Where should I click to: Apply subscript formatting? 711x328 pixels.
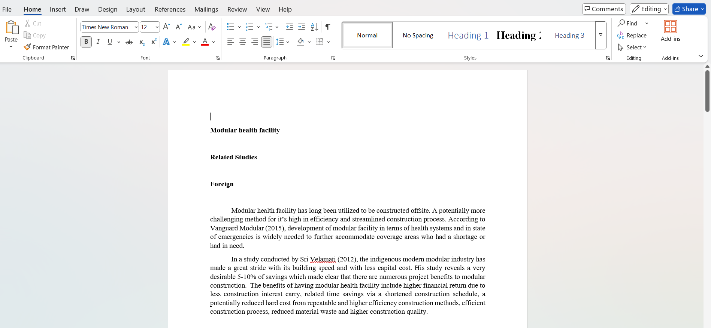142,42
